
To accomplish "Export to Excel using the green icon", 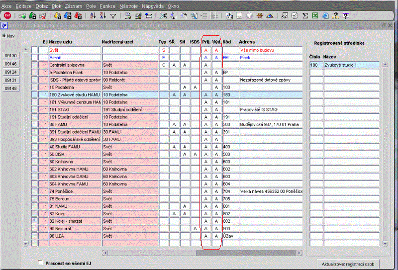I will pyautogui.click(x=315, y=16).
